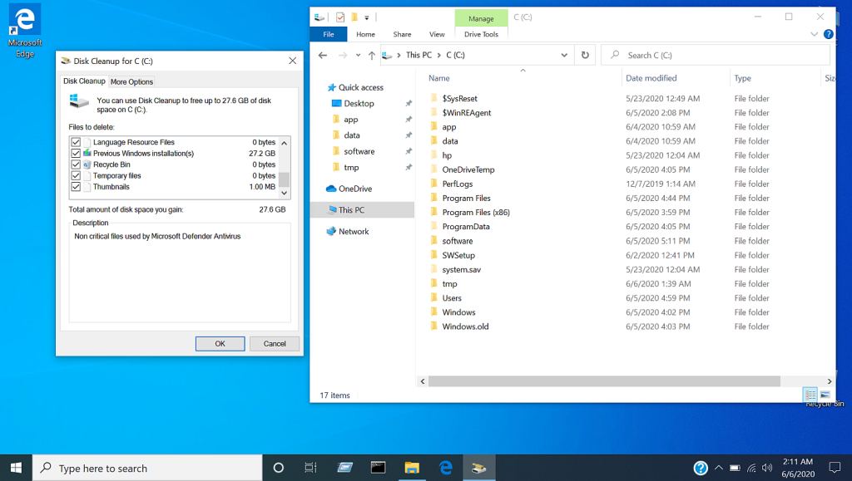This screenshot has height=481, width=852.
Task: Customize Quick Access Toolbar dropdown
Action: [x=367, y=17]
